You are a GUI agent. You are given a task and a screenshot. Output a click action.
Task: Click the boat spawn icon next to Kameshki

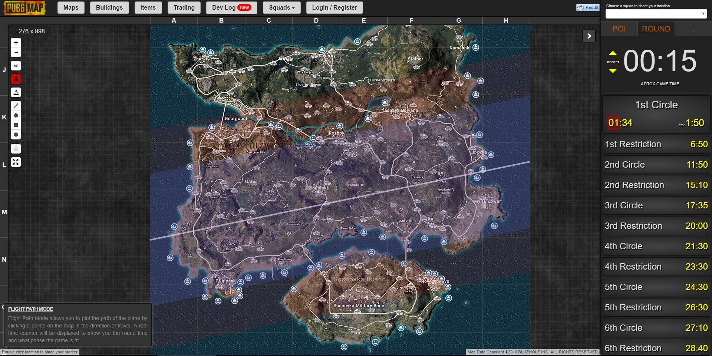(x=476, y=47)
